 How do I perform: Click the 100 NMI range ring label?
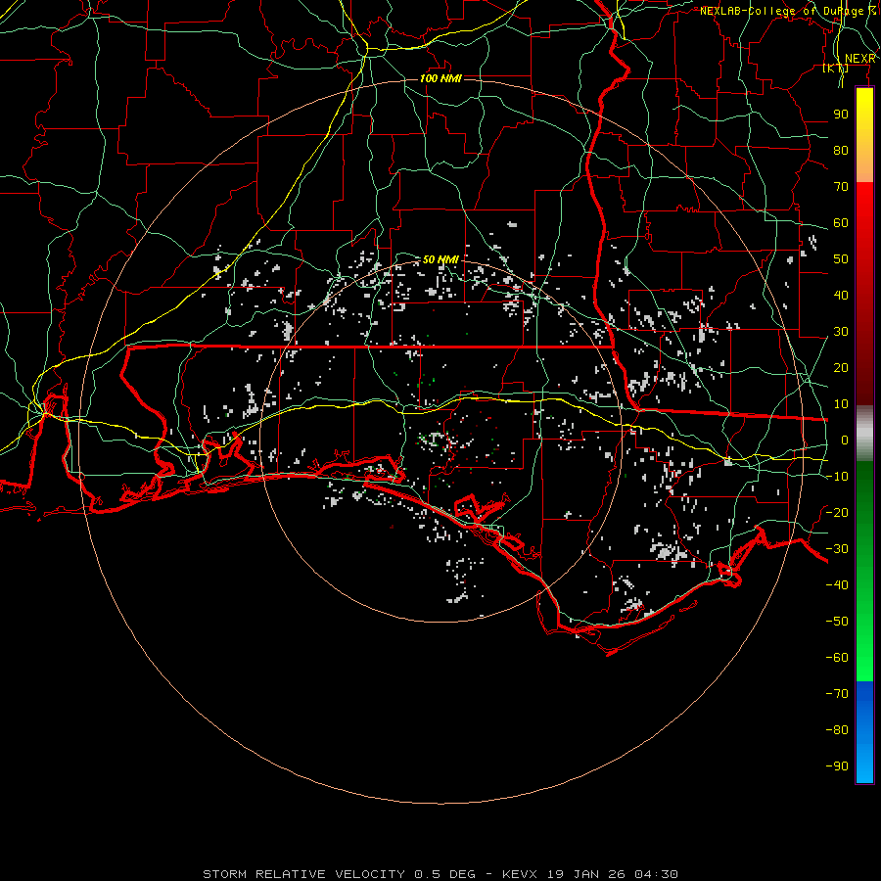point(440,78)
